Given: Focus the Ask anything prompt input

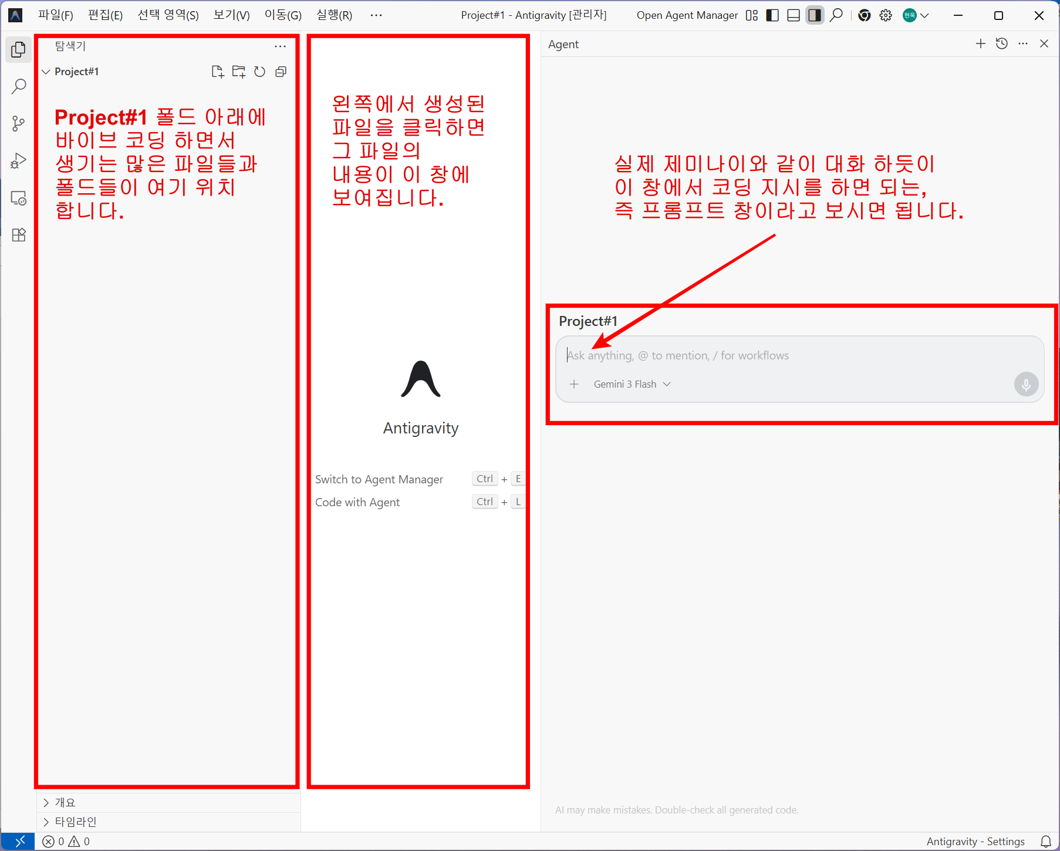Looking at the screenshot, I should point(799,355).
